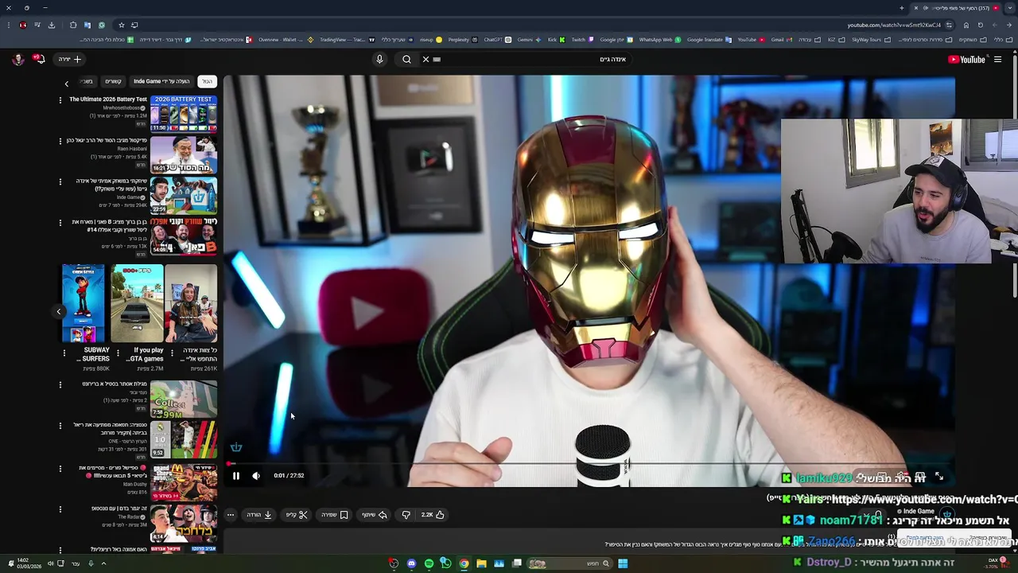Open the notifications bell

click(x=40, y=59)
